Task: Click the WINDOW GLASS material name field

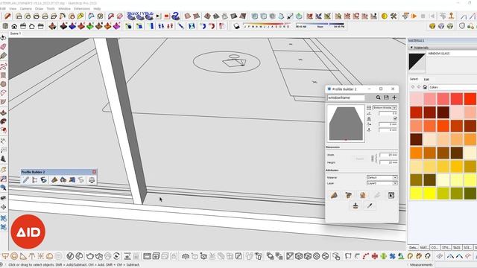Action: tap(452, 54)
